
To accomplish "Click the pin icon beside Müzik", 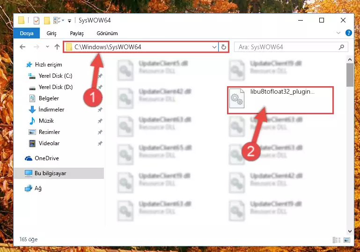I will (100, 121).
